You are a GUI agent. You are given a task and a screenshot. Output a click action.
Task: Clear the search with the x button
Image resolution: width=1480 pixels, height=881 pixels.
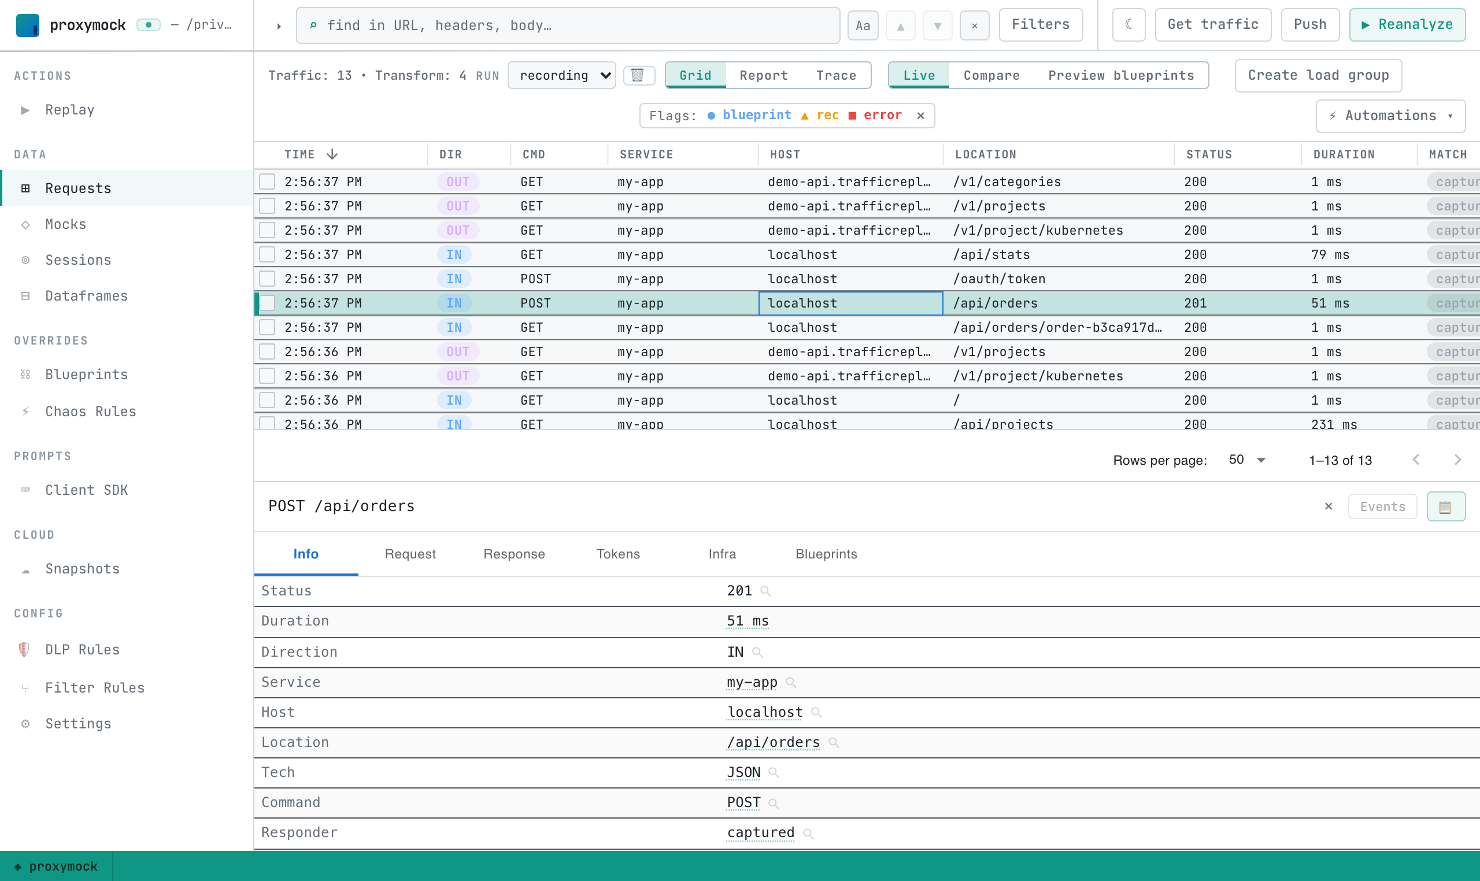coord(974,25)
